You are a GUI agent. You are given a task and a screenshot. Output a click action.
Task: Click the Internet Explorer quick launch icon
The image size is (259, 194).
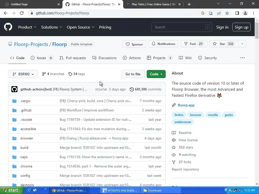[29, 190]
